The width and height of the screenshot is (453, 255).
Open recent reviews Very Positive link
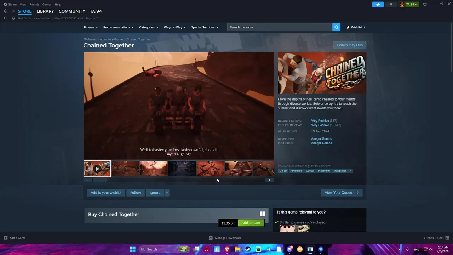(x=320, y=121)
